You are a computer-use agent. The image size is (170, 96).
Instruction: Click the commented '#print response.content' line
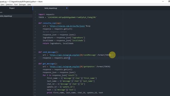click(55, 32)
